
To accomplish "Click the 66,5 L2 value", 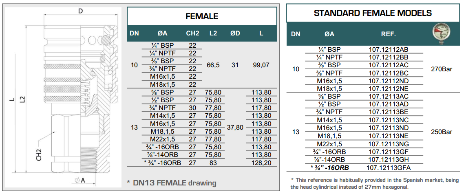I will pyautogui.click(x=214, y=65).
